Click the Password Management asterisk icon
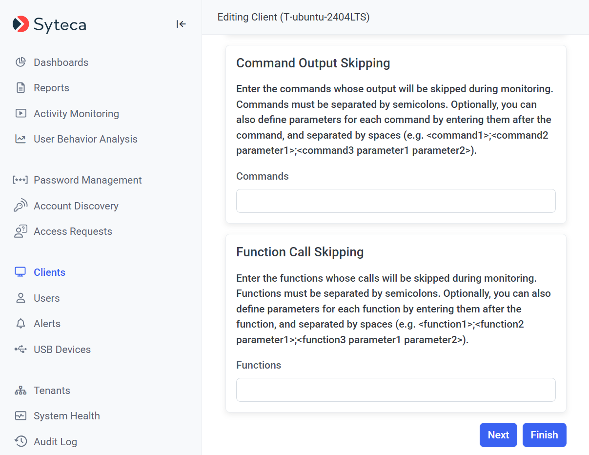Screen dimensions: 589x455 (x=20, y=180)
